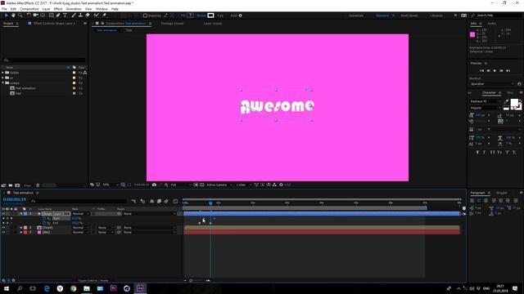Open Composition Mini-Flowchart in timeline
The width and height of the screenshot is (524, 294).
point(134,201)
